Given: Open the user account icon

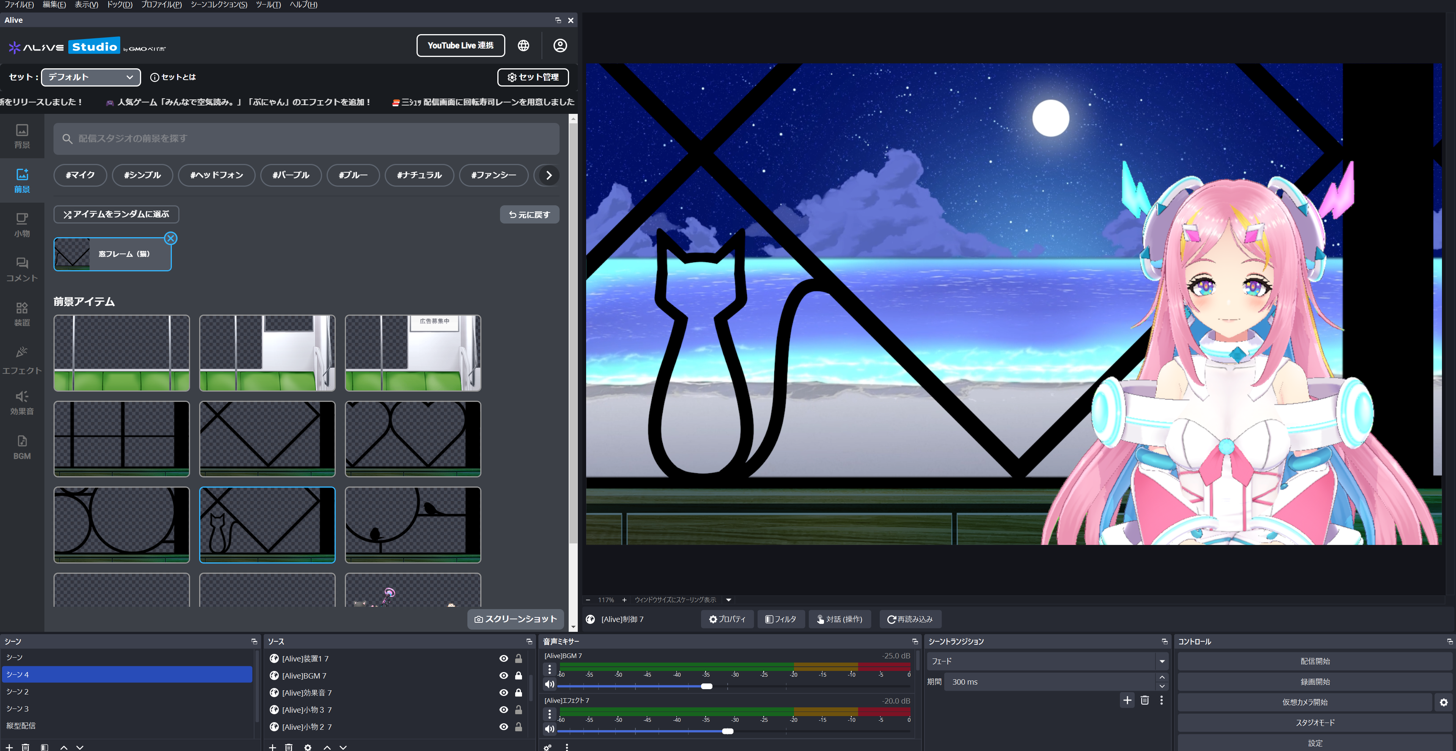Looking at the screenshot, I should 560,46.
